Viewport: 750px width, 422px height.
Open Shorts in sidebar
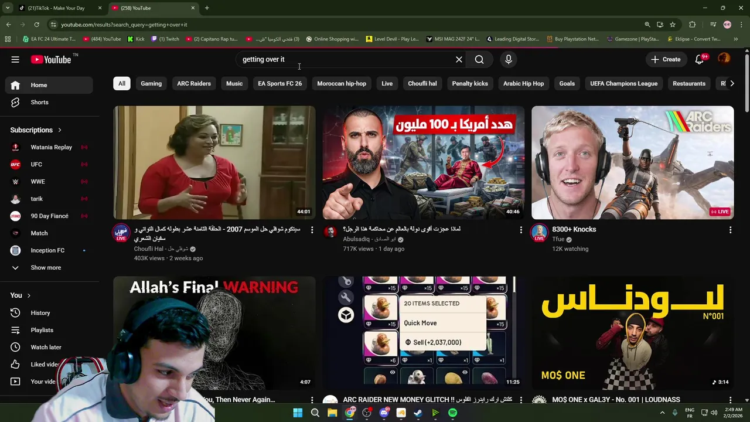pos(49,102)
